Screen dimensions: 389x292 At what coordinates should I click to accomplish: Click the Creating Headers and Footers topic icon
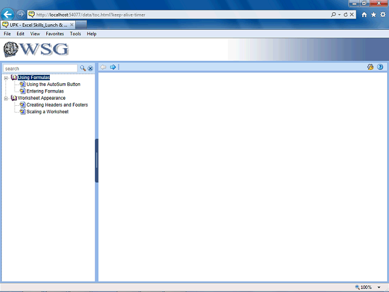[x=22, y=105]
